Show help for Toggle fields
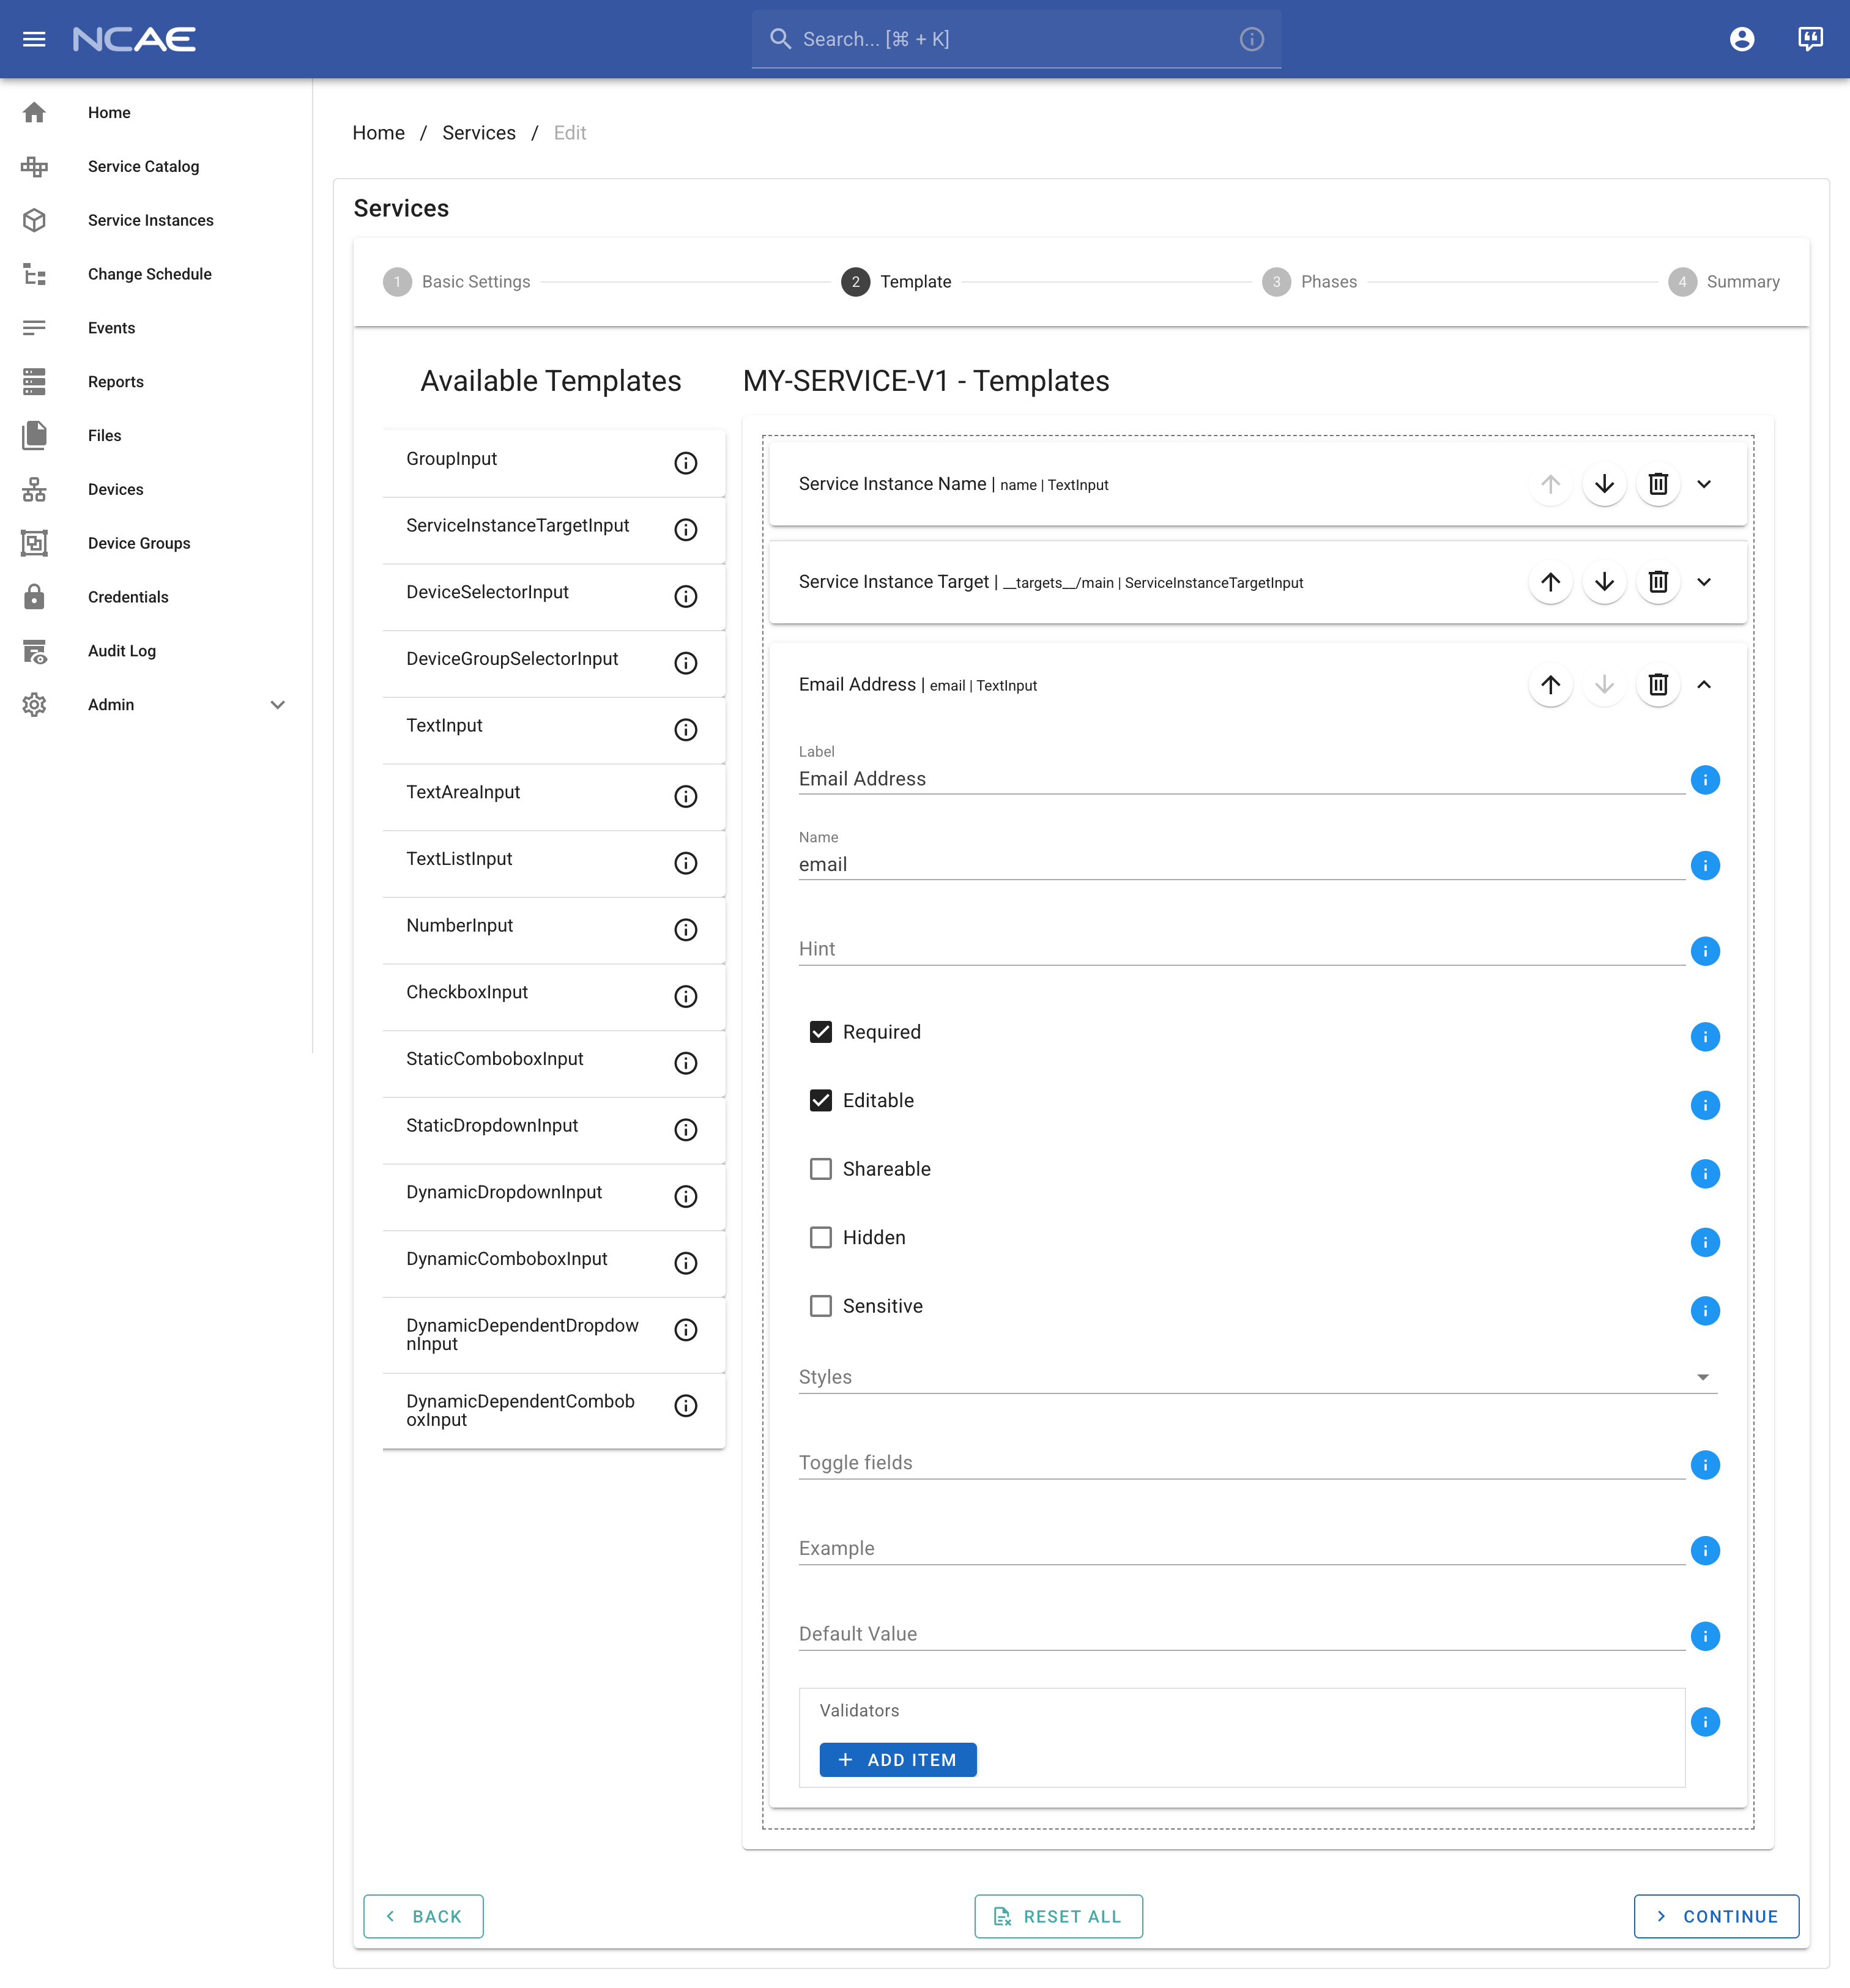Screen dimensions: 1850x1988 pyautogui.click(x=1705, y=1465)
